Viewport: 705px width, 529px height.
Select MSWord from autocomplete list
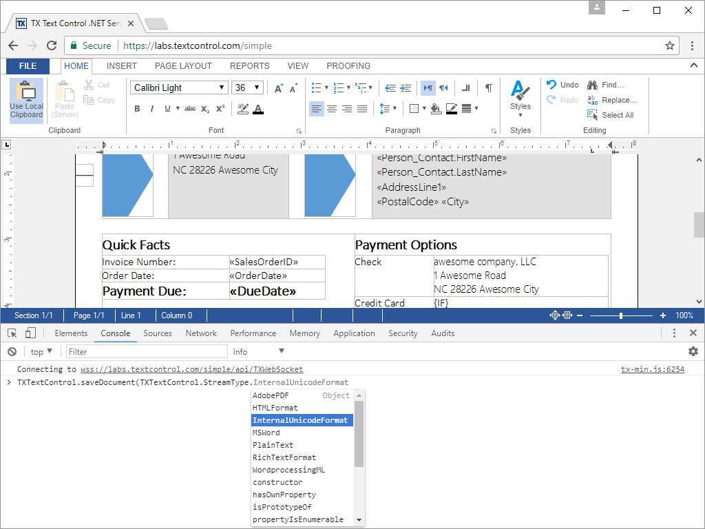266,433
